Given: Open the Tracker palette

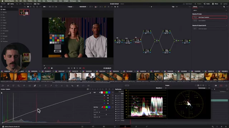Looking at the screenshot, I should click(x=62, y=86).
